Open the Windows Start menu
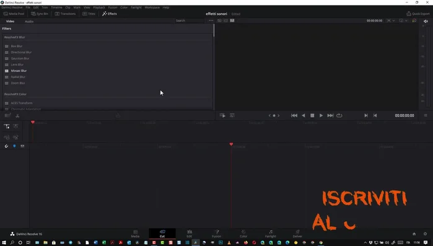Image resolution: width=433 pixels, height=246 pixels. coord(4,242)
